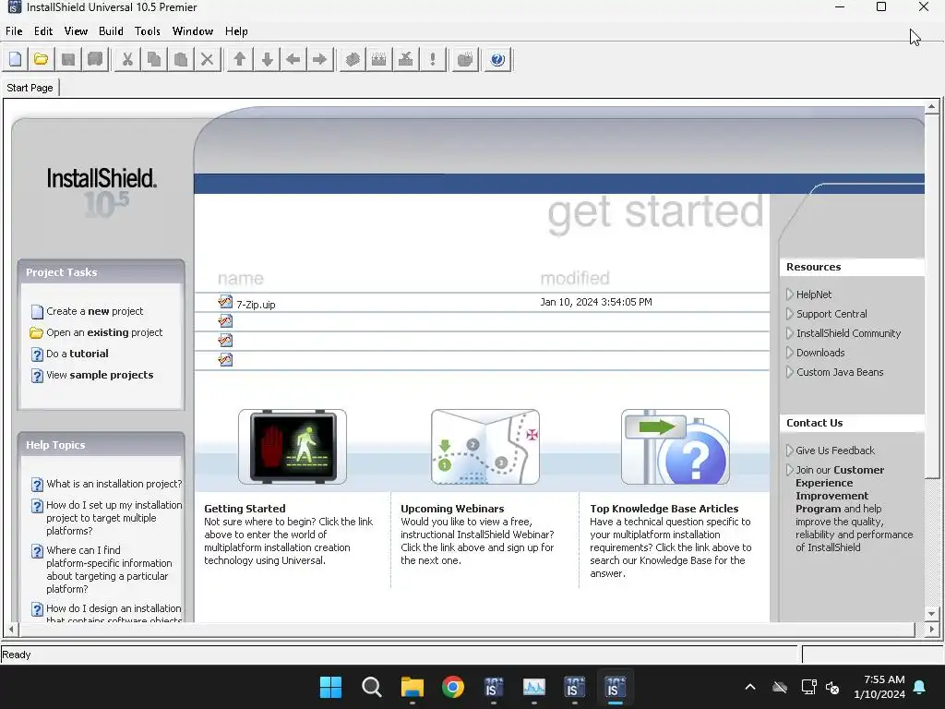The height and width of the screenshot is (709, 945).
Task: Open the File menu
Action: tap(14, 31)
